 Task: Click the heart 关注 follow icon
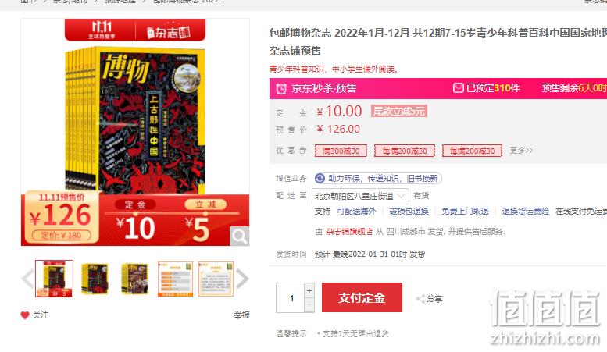(25, 315)
